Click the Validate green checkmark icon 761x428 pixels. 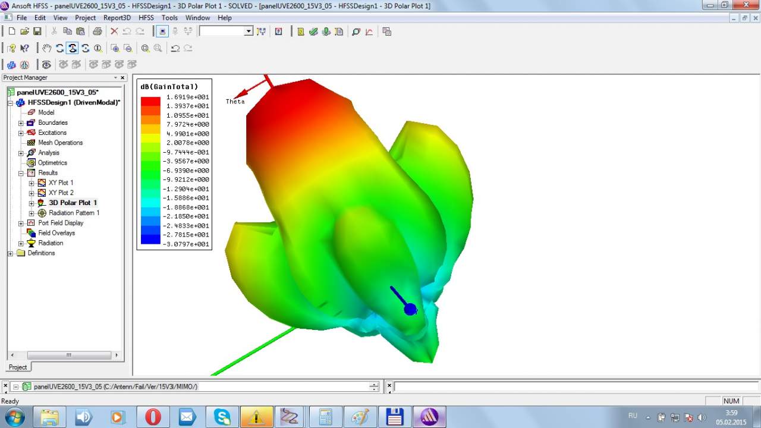[x=313, y=31]
